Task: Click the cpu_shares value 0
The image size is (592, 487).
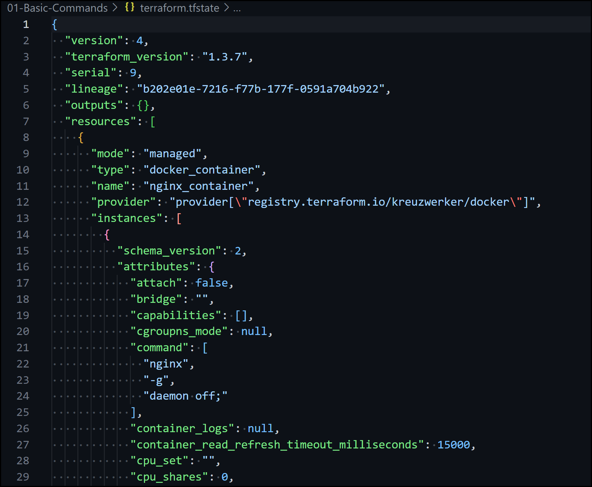Action: (227, 477)
